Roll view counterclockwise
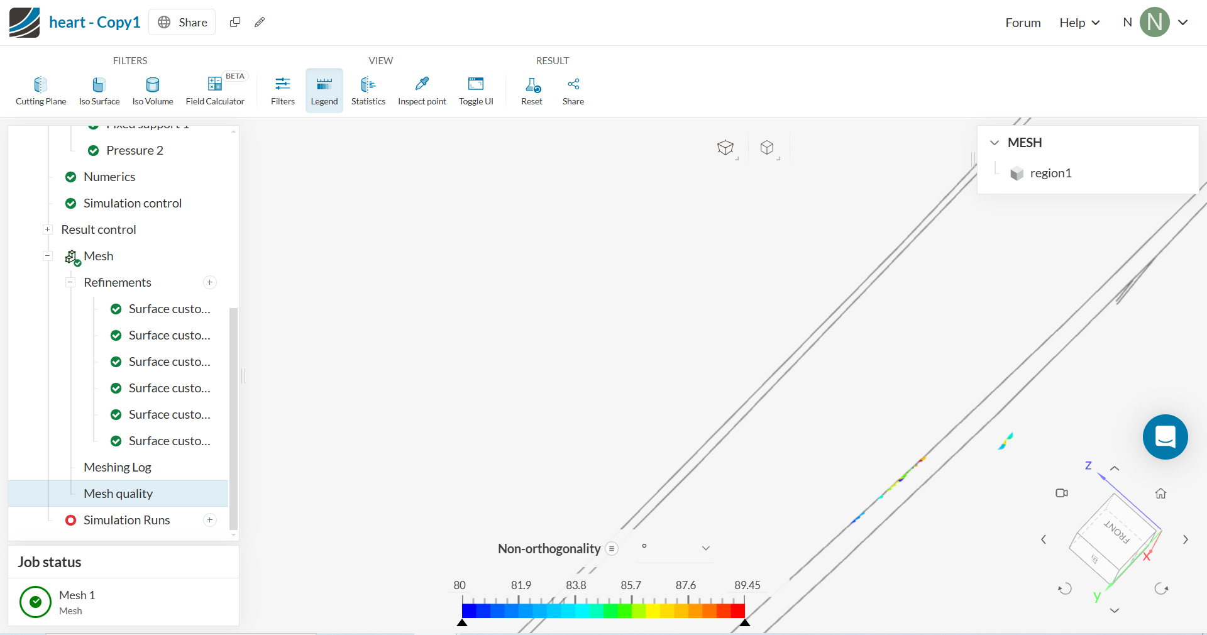 coord(1065,589)
